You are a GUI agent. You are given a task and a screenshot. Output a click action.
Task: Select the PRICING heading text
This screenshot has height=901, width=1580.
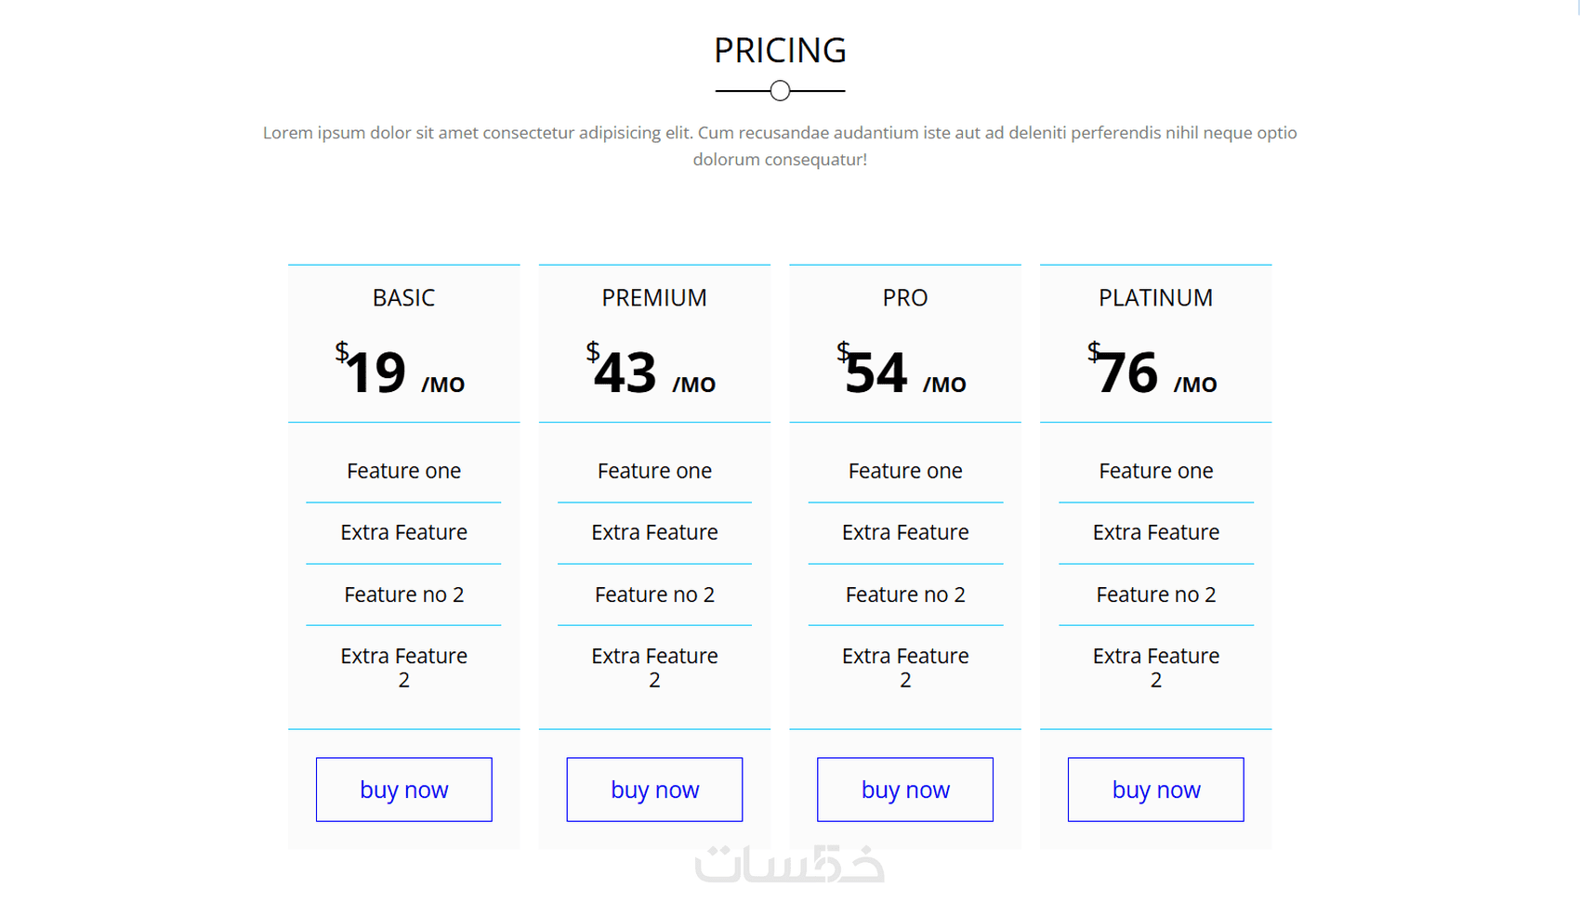(780, 50)
